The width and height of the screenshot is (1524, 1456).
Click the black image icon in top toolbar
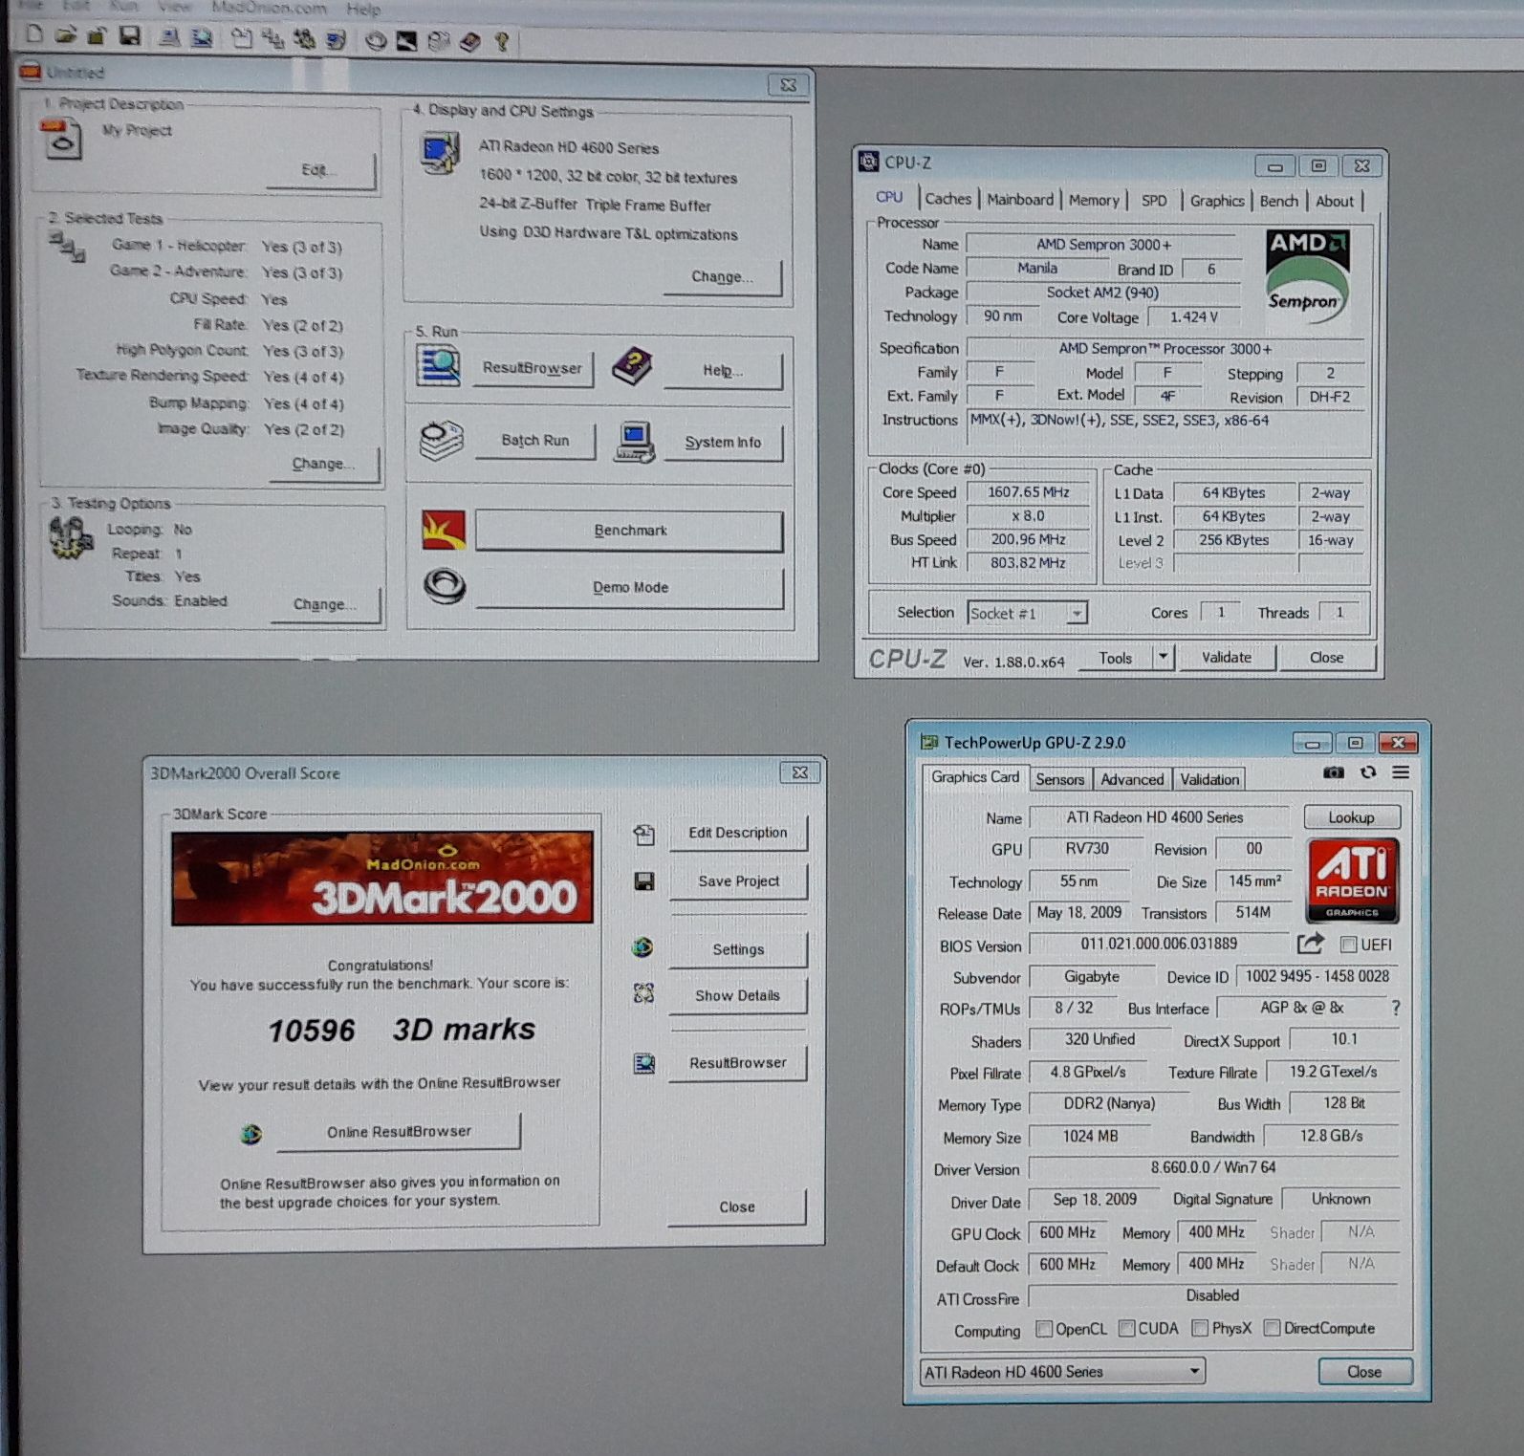click(x=407, y=41)
